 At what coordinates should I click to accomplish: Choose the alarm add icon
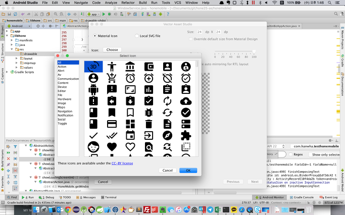click(x=149, y=78)
